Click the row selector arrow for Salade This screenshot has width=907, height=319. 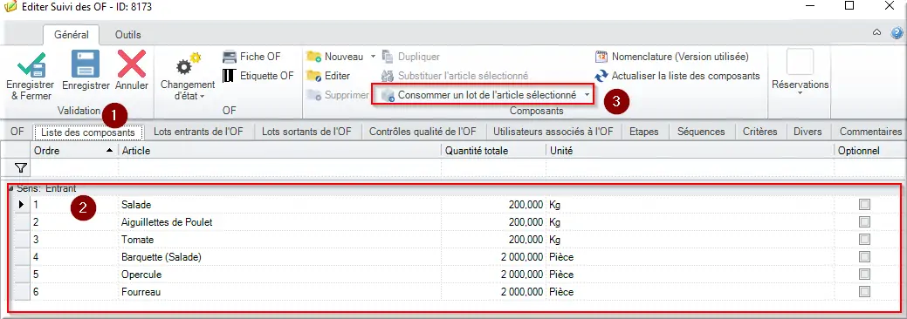(x=22, y=205)
